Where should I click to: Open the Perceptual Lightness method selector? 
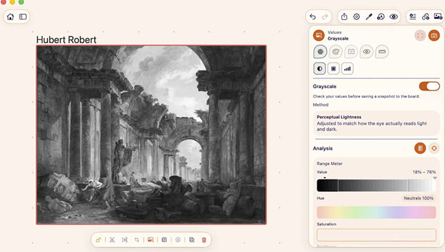click(x=376, y=123)
